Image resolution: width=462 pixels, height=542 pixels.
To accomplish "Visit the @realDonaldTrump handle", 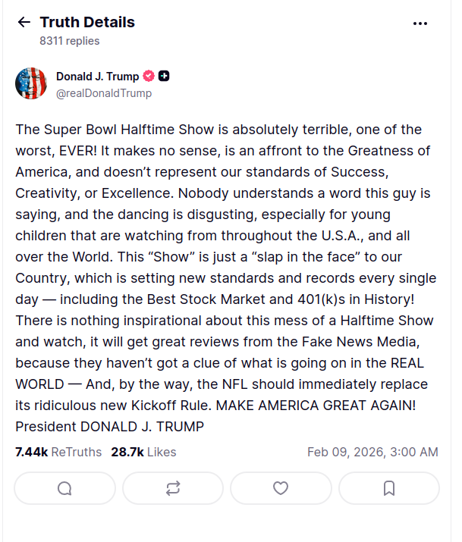I will pos(104,93).
